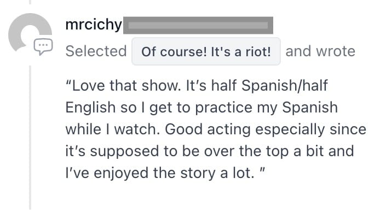Click the line starting "Love that show"
The image size is (380, 214).
(197, 86)
